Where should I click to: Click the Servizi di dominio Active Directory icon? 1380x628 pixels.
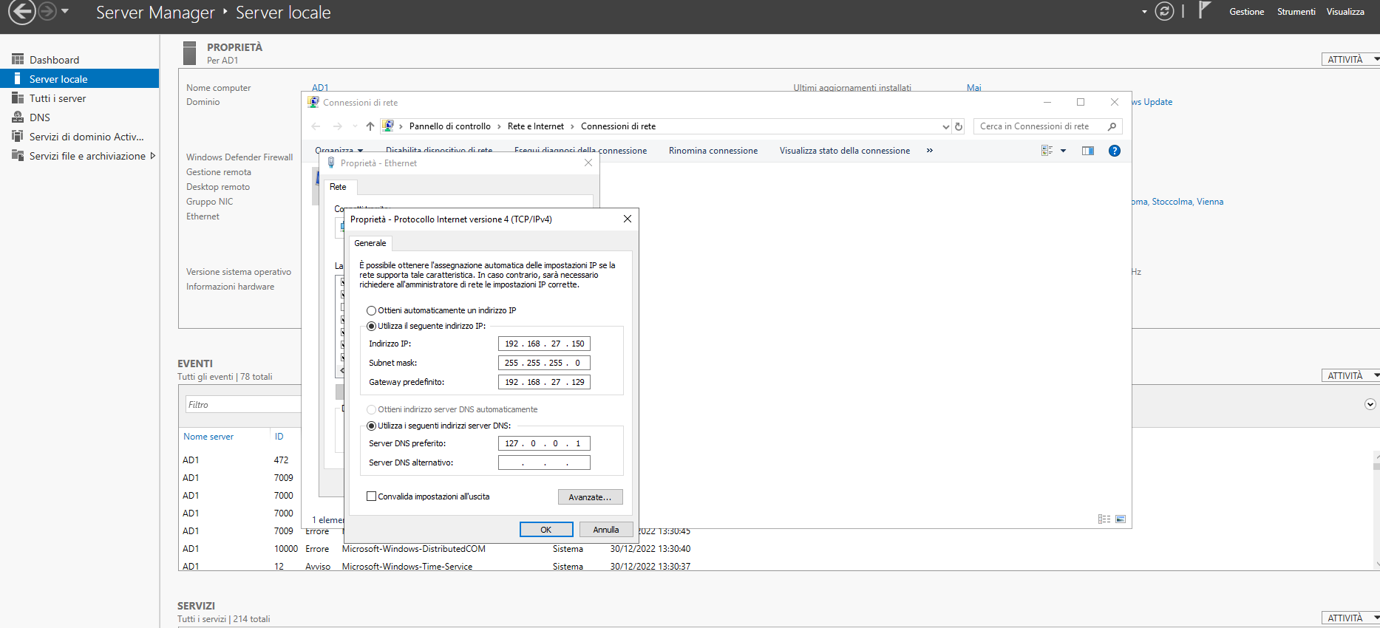click(18, 137)
